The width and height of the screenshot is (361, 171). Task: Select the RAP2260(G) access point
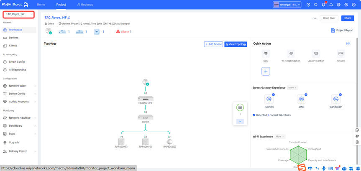(x=145, y=142)
